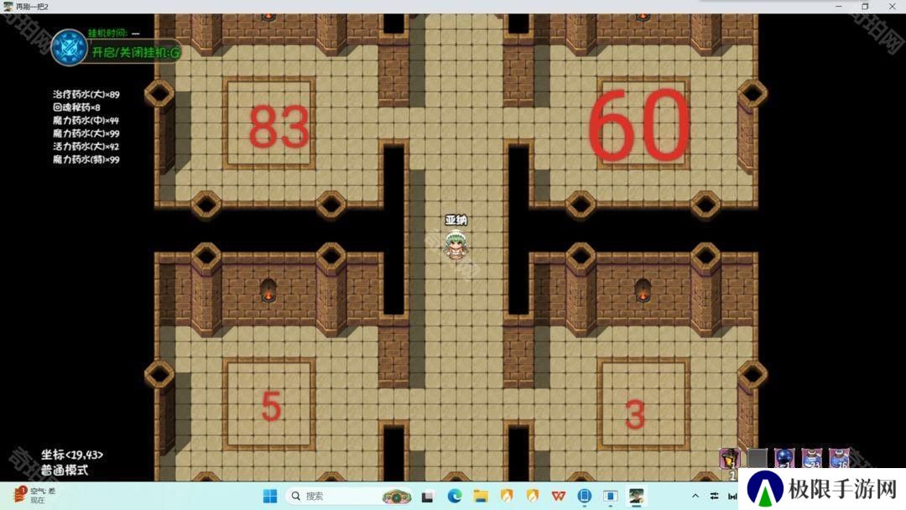
Task: Open Task View from the taskbar
Action: point(428,496)
